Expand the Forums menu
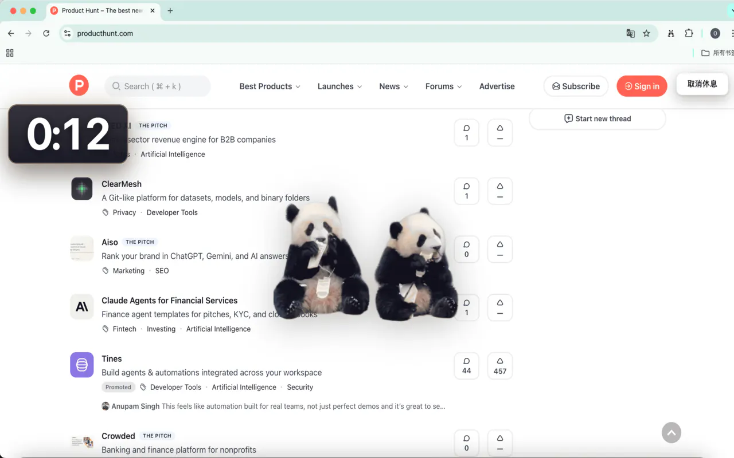The width and height of the screenshot is (734, 458). pos(444,86)
